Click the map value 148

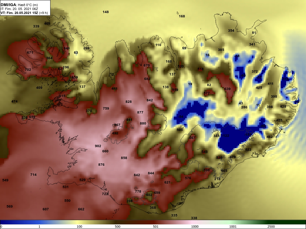(x=106, y=12)
